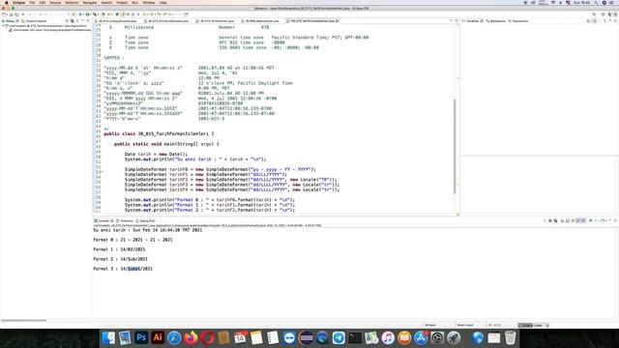
Task: Select the active JB_015_TarihFormatIslemleri.java editor tab
Action: click(312, 21)
